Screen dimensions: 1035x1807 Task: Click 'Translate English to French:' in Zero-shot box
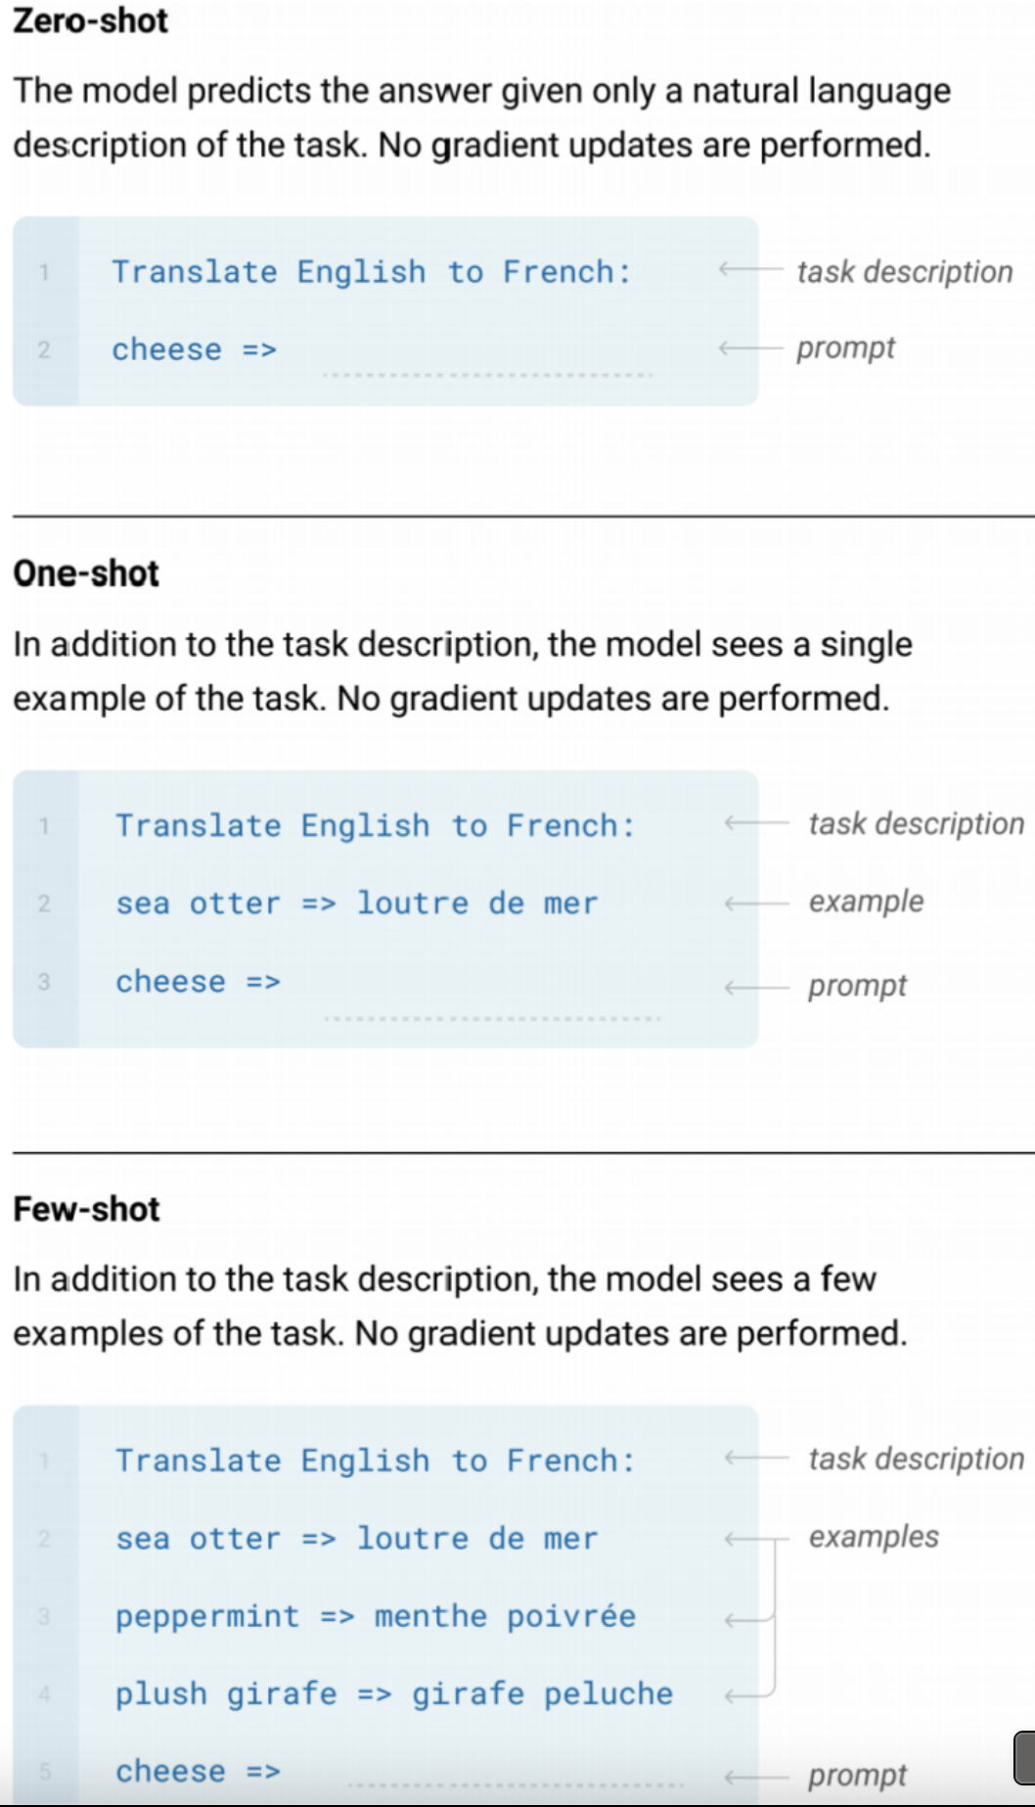point(372,271)
